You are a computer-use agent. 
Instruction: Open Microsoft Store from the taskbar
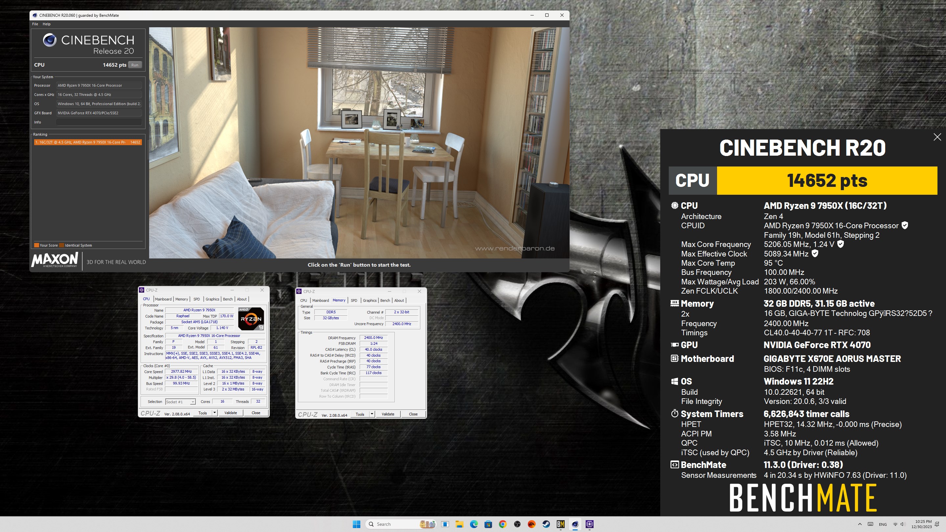click(488, 524)
